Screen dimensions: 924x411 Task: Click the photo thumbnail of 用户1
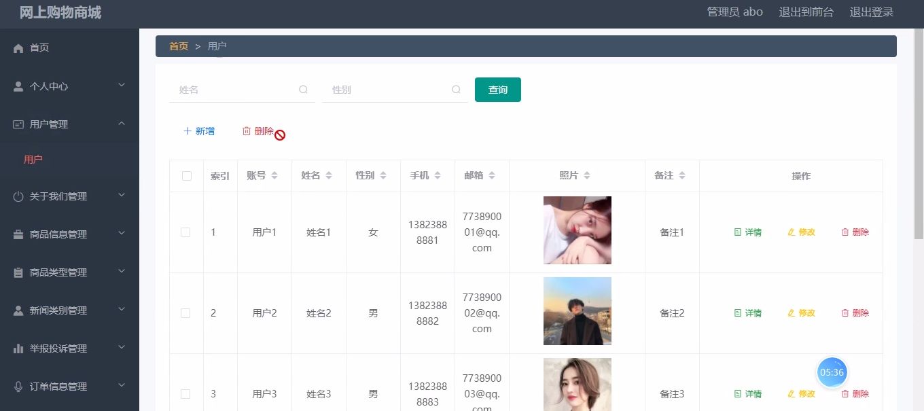pyautogui.click(x=577, y=230)
